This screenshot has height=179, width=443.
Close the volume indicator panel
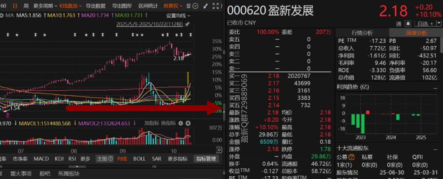pos(188,123)
